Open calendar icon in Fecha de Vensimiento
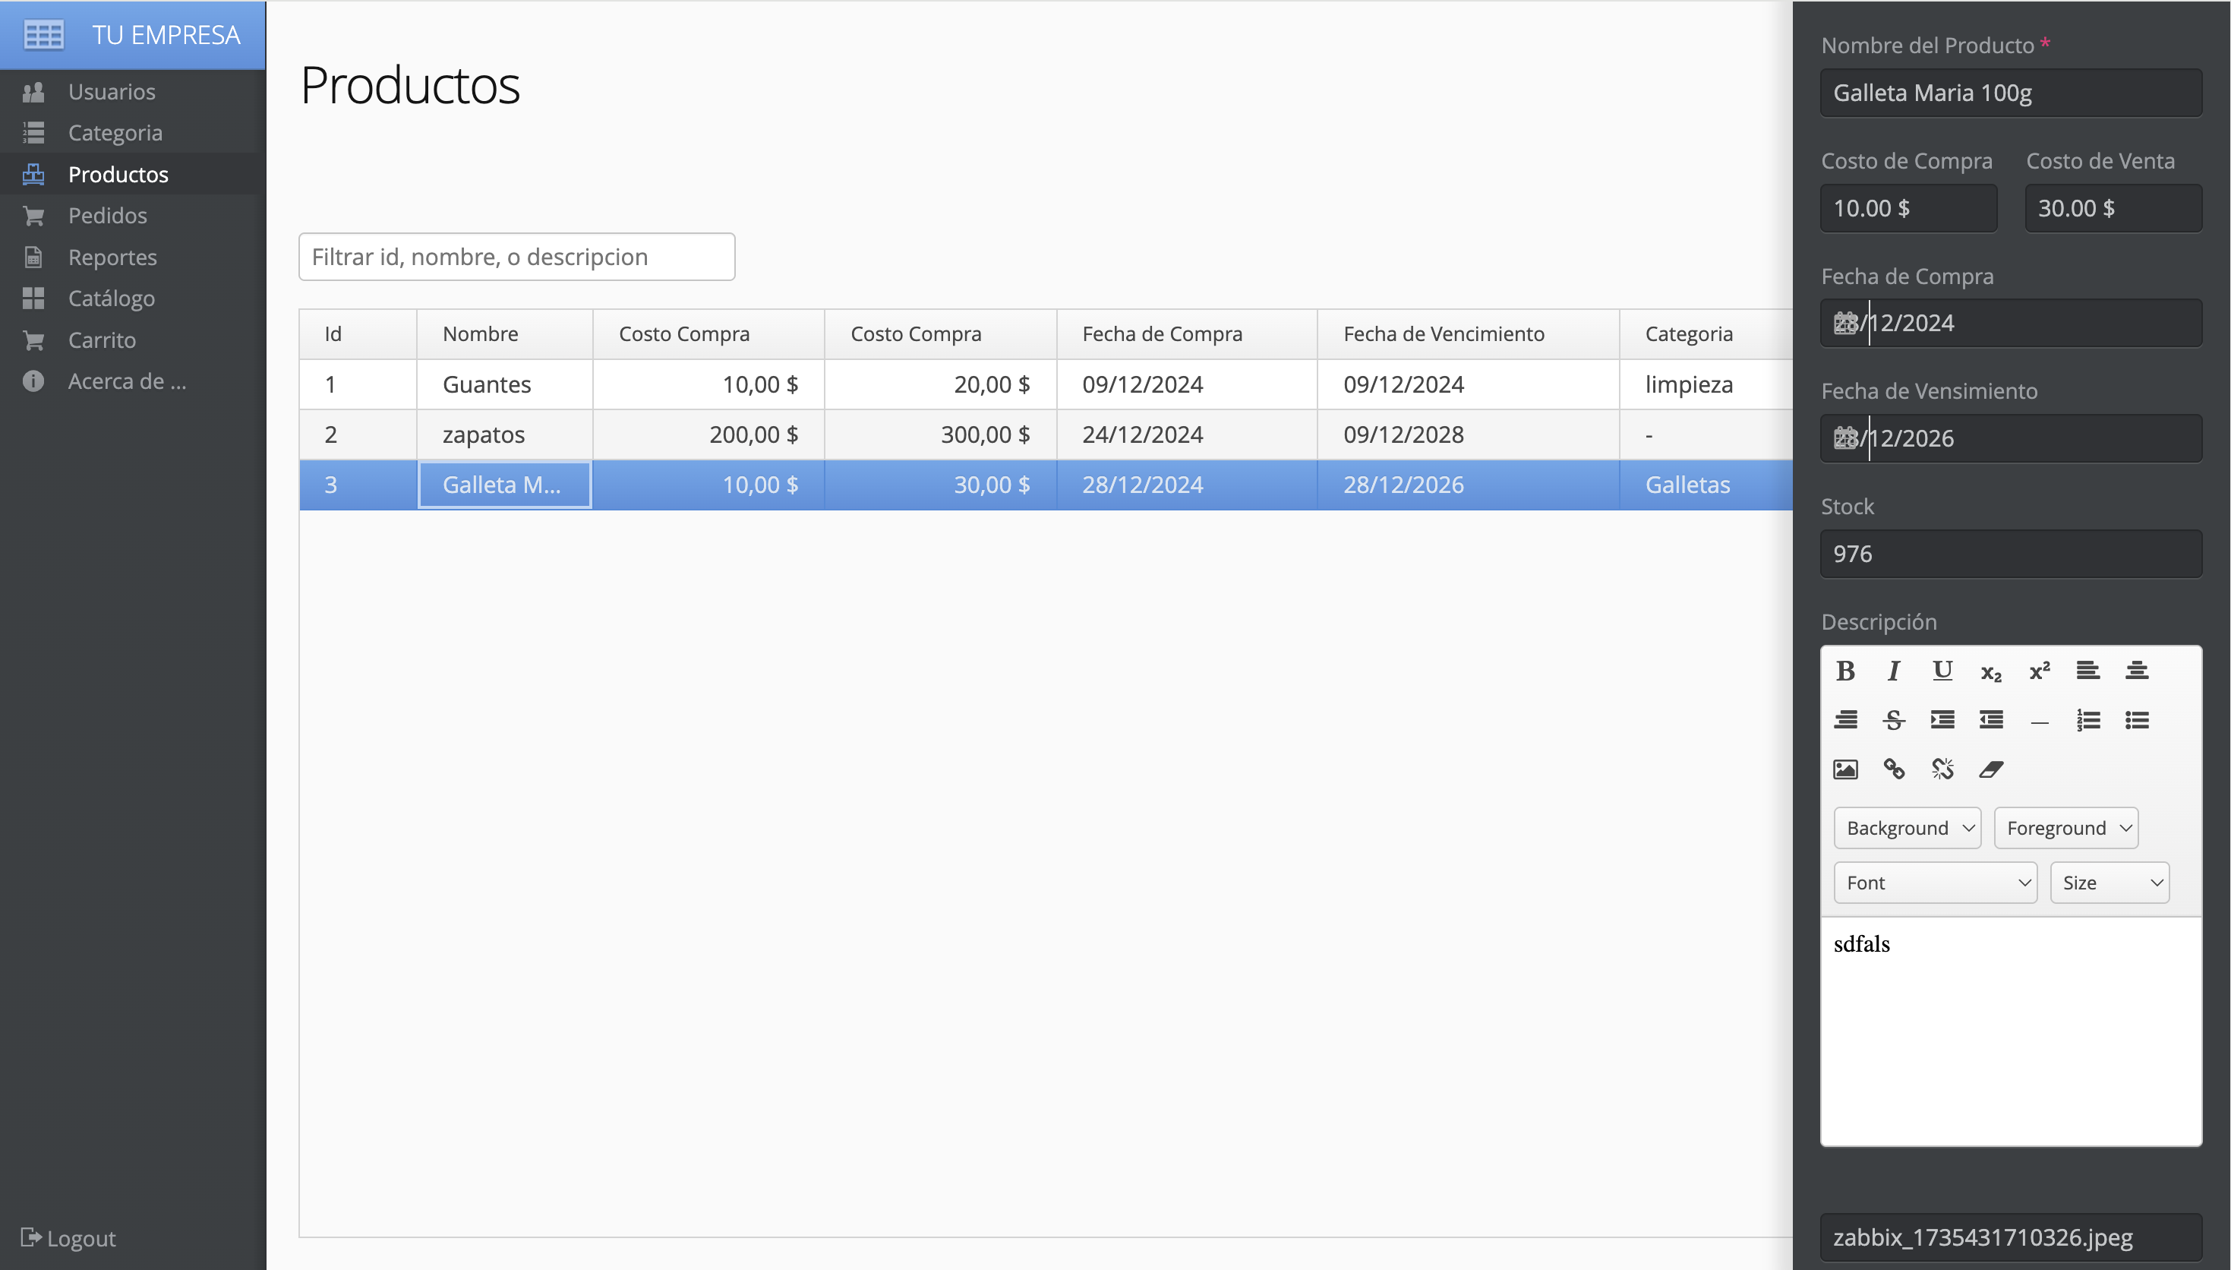2231x1270 pixels. [1844, 438]
